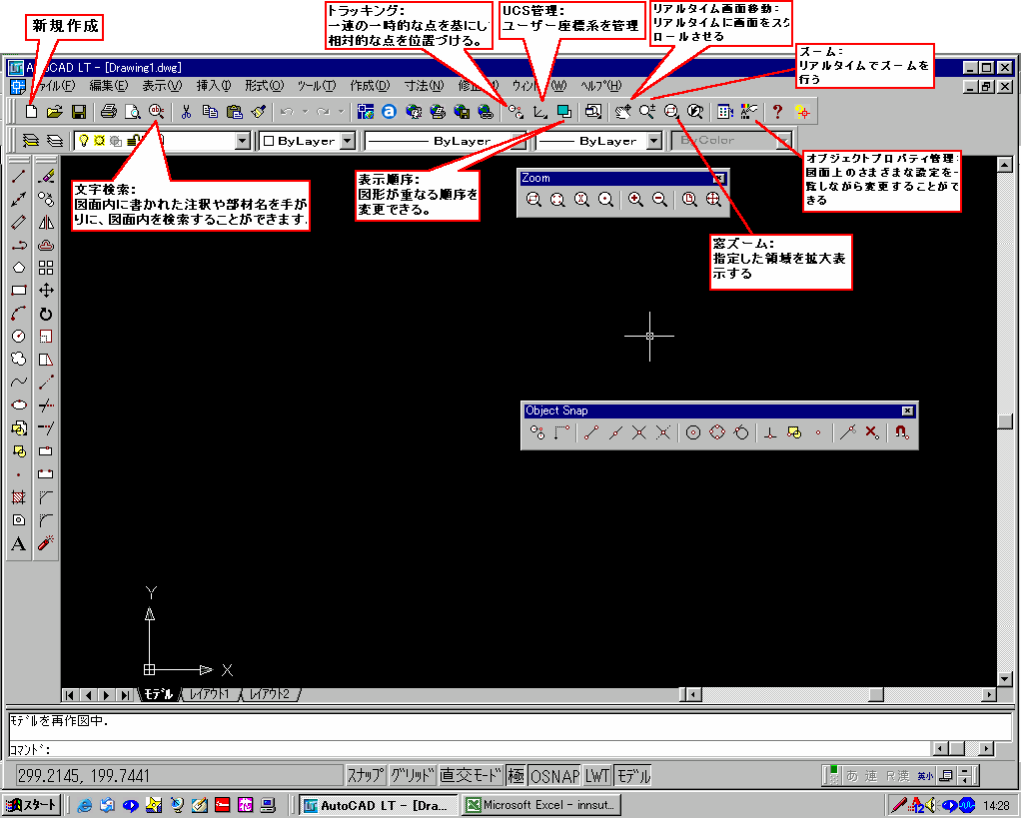Expand the Undo history arrow
Viewport: 1022px width, 819px height.
pyautogui.click(x=305, y=112)
